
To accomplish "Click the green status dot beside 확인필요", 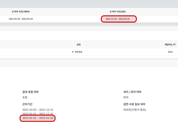I will [73, 52].
